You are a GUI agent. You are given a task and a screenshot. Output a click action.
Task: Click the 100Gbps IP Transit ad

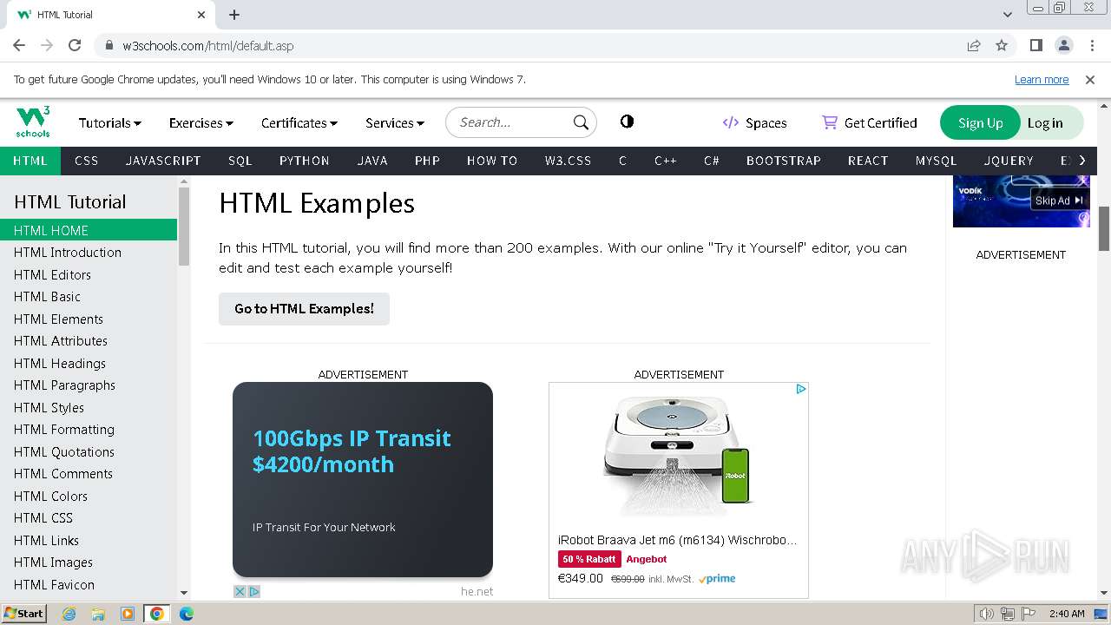tap(363, 479)
